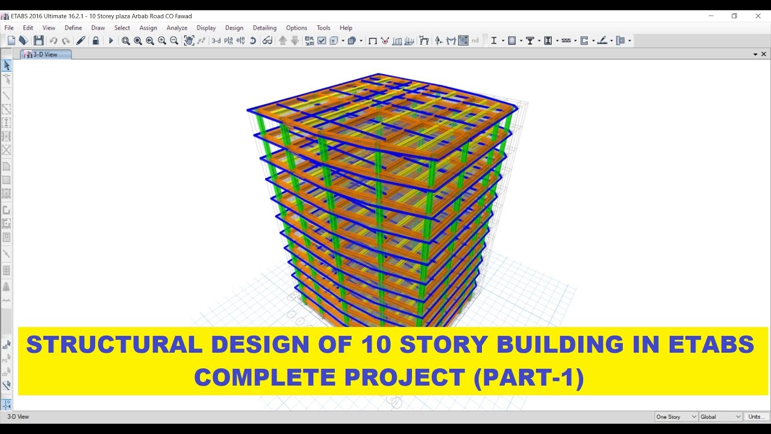Viewport: 771px width, 434px height.
Task: Open the Assign menu
Action: [148, 28]
